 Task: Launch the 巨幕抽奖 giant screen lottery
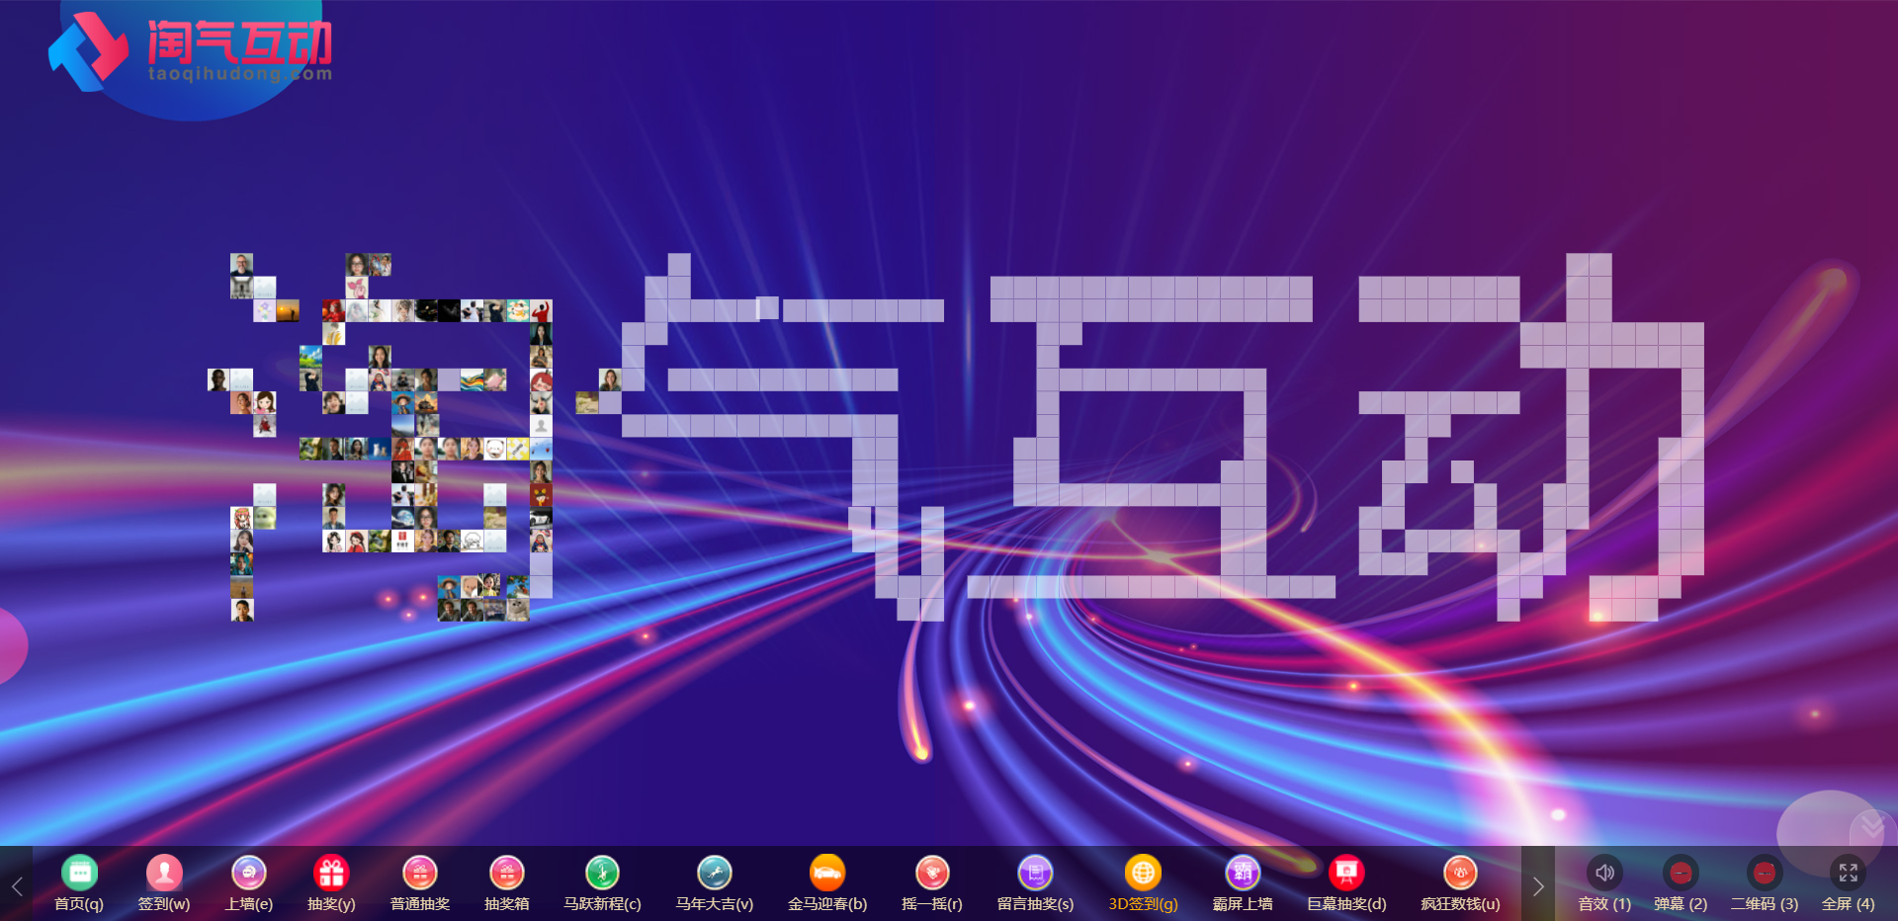[1346, 883]
